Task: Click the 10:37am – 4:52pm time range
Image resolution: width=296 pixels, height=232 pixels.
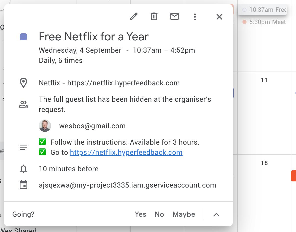Action: (164, 50)
